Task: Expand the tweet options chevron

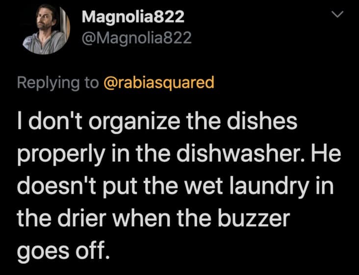Action: (x=338, y=15)
